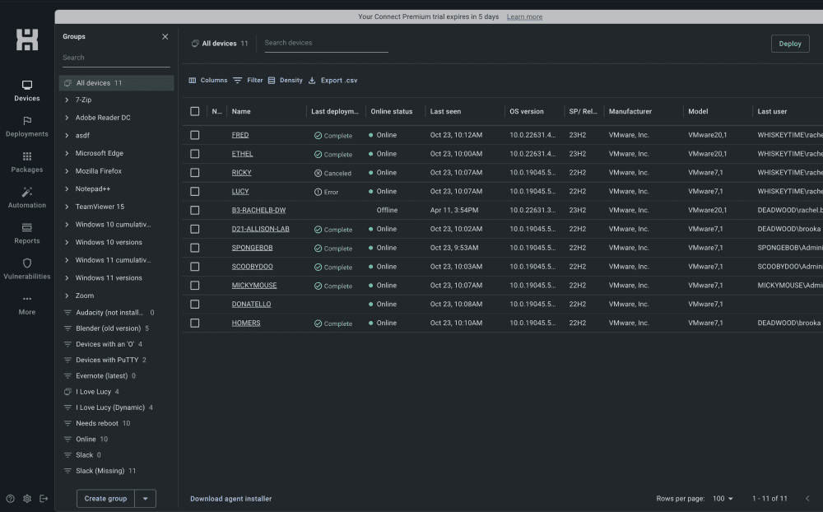Open the Columns chooser
Viewport: 823px width, 512px height.
[208, 81]
